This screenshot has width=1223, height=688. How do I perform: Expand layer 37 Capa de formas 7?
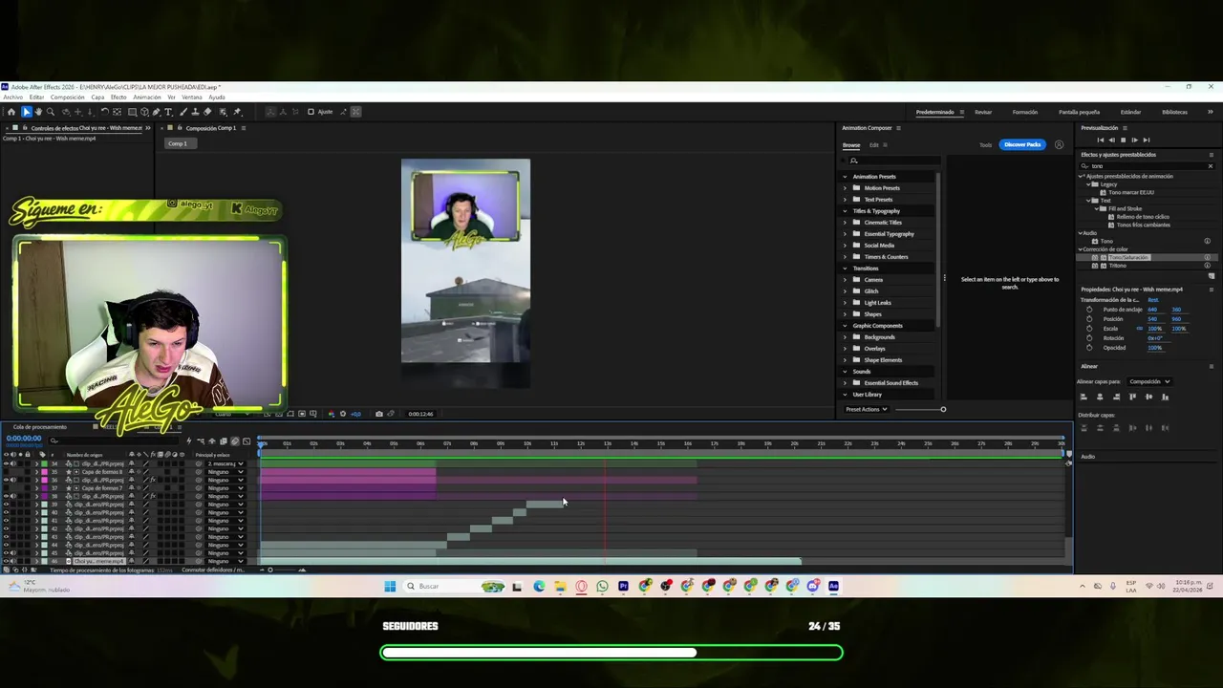(36, 488)
